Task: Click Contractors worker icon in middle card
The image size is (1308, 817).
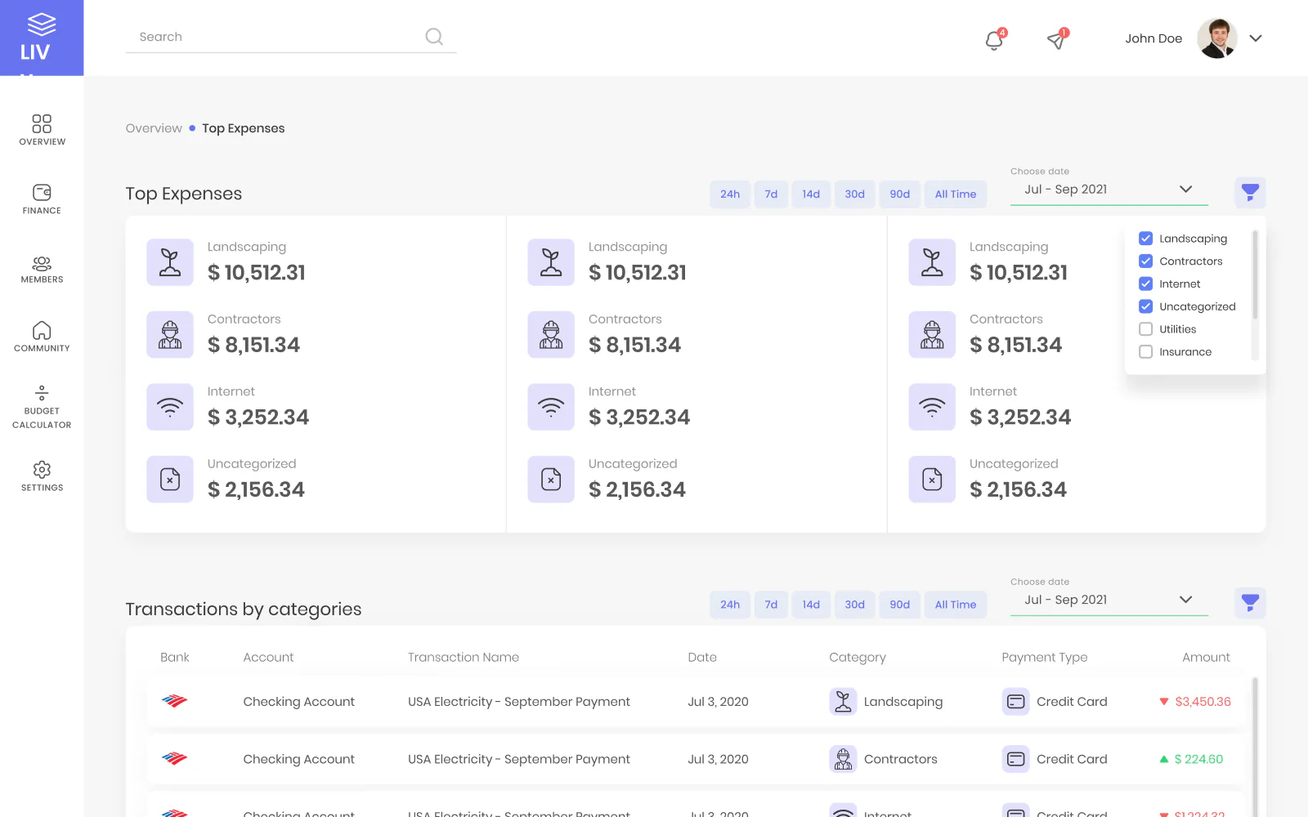Action: [x=551, y=334]
